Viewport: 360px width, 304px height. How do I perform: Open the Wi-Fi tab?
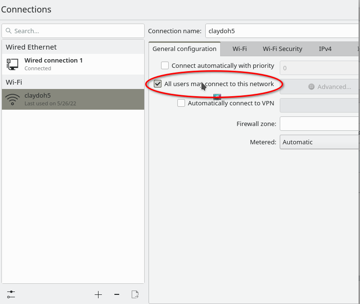239,49
